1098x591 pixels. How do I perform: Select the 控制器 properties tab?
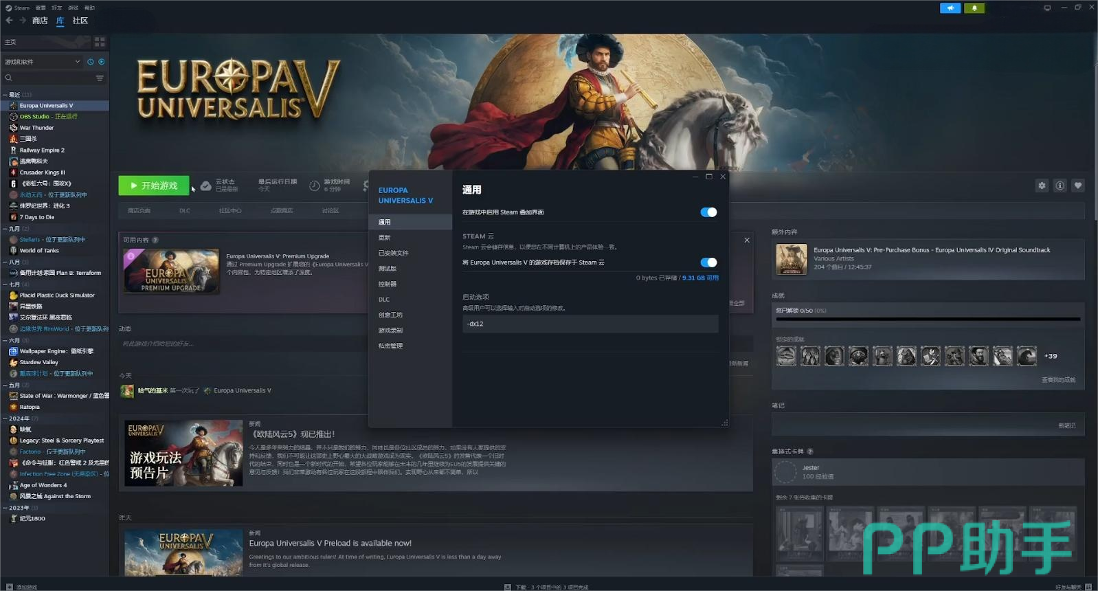(x=388, y=284)
